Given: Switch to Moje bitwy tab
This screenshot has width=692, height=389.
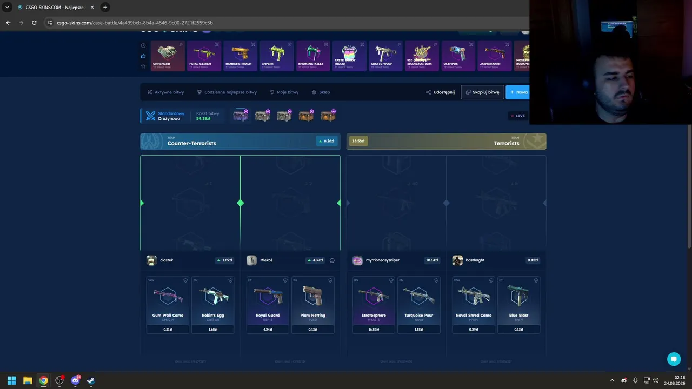Looking at the screenshot, I should click(284, 92).
